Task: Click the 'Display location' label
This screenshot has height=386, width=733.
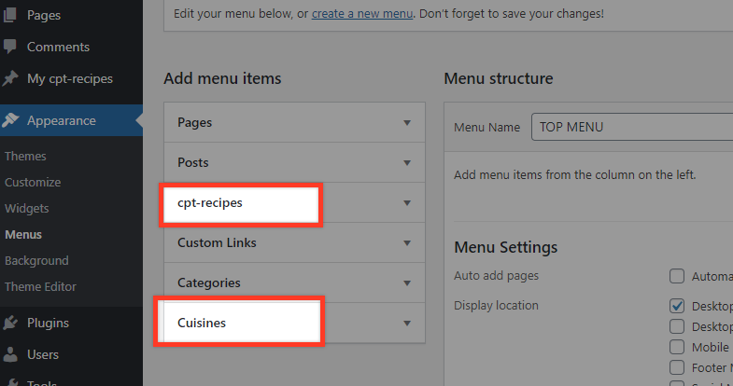Action: (496, 305)
